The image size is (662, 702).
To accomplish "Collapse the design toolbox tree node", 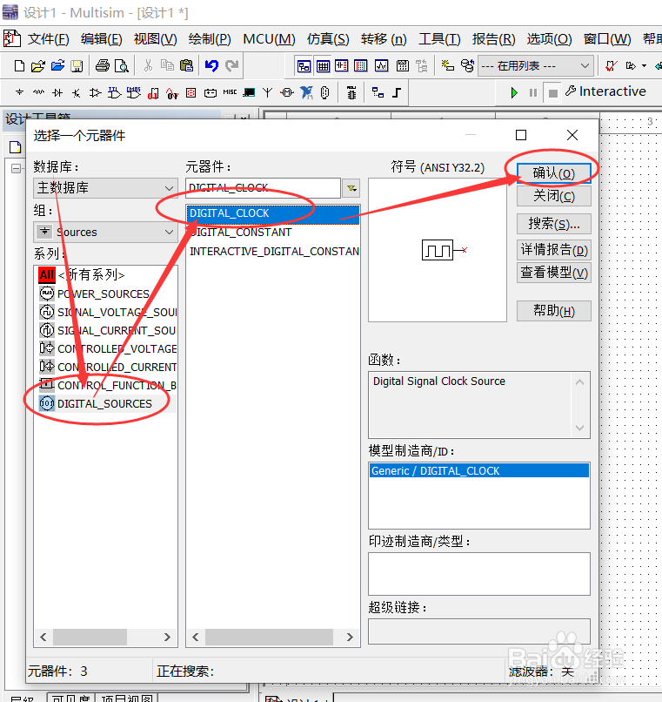I will 17,168.
